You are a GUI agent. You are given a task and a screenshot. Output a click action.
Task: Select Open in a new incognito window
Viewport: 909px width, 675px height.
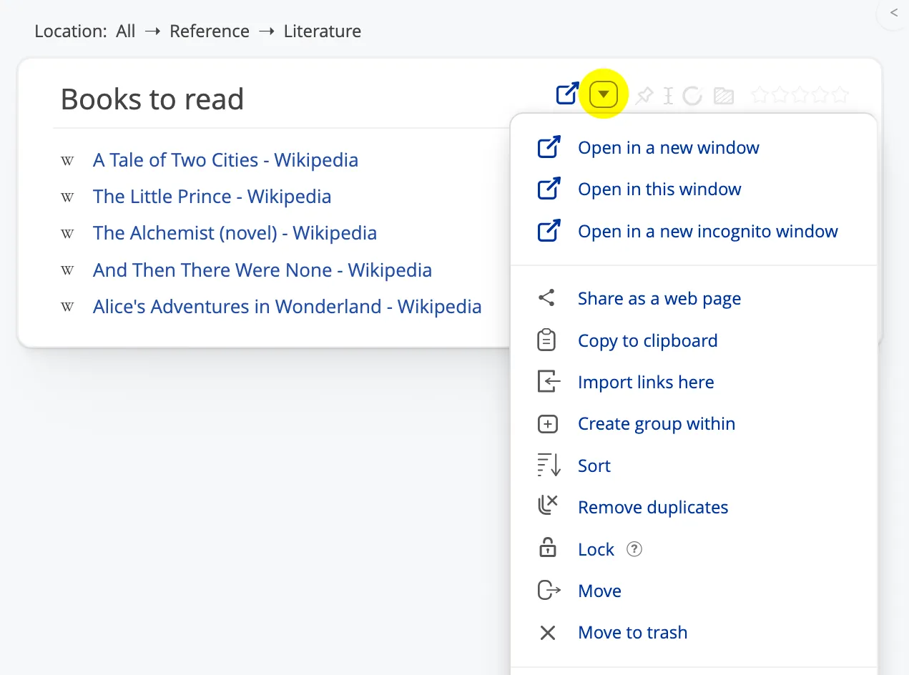tap(707, 232)
